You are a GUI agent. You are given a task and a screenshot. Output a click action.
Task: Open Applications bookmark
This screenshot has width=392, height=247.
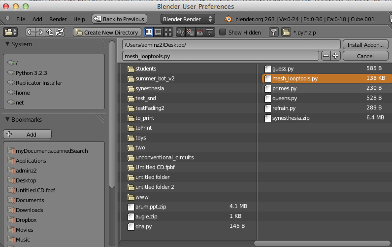point(54,161)
